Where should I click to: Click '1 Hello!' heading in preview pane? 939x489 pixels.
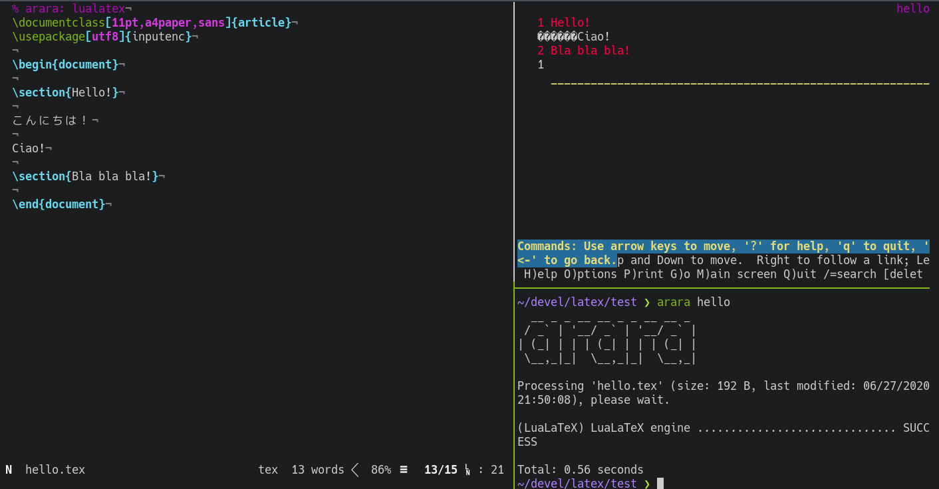(x=564, y=23)
